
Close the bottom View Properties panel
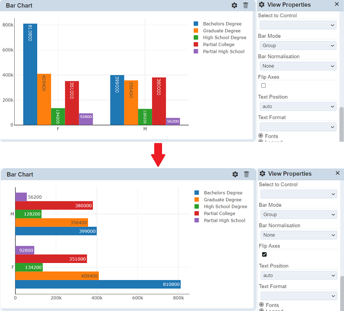[337, 173]
